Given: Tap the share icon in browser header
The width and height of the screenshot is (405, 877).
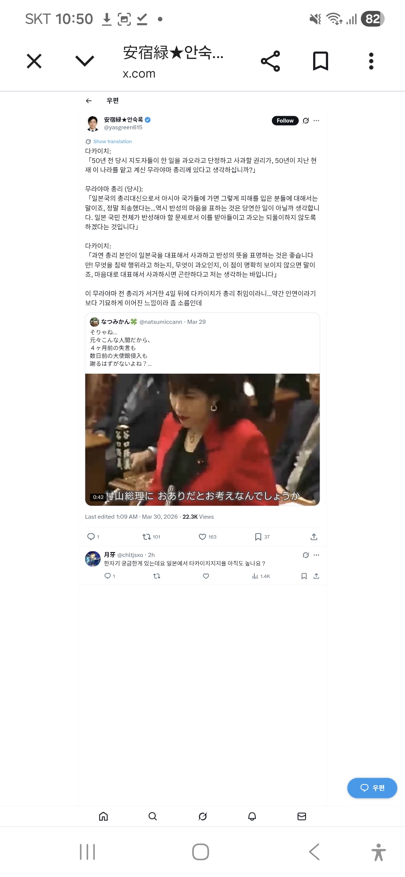Looking at the screenshot, I should click(x=270, y=61).
